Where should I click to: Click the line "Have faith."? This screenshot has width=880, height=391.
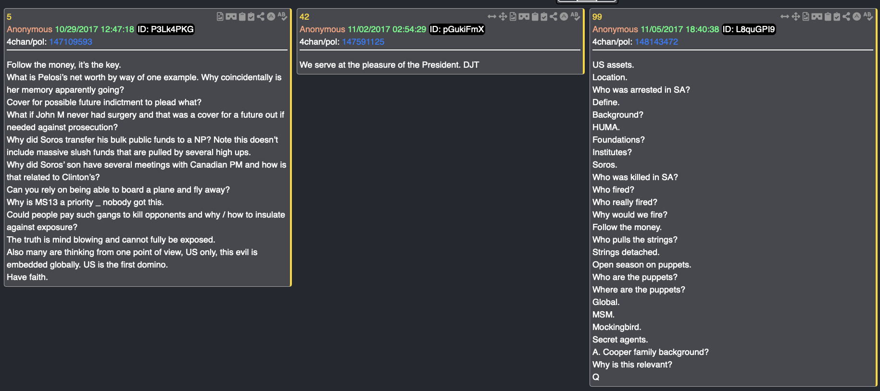click(27, 277)
